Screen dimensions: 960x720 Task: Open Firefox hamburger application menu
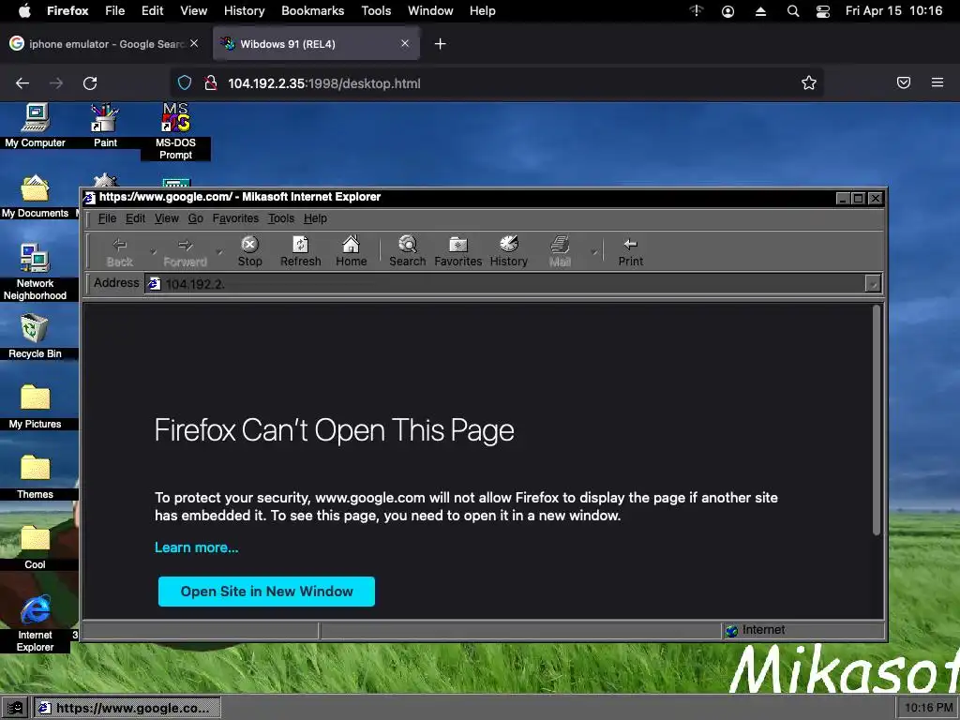(937, 82)
